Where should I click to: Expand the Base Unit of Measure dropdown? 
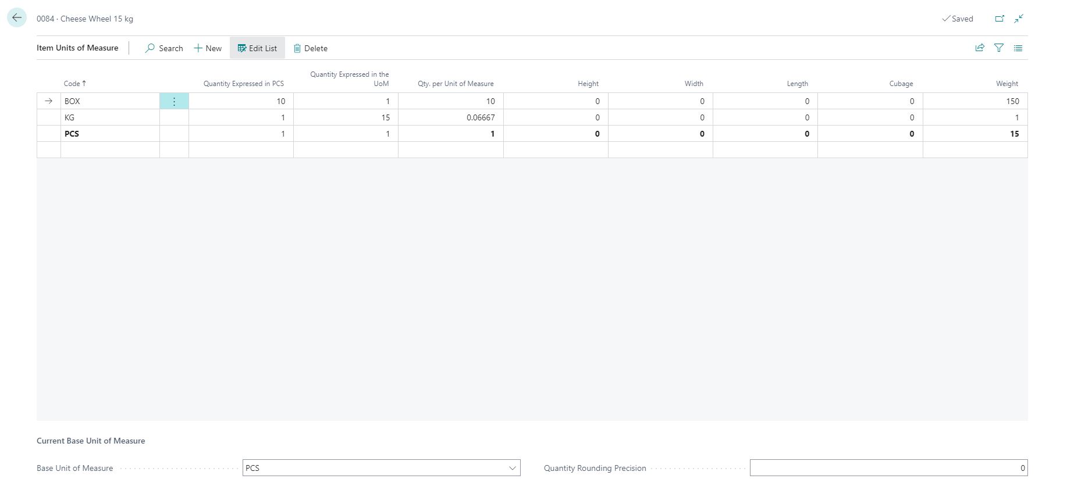click(512, 468)
